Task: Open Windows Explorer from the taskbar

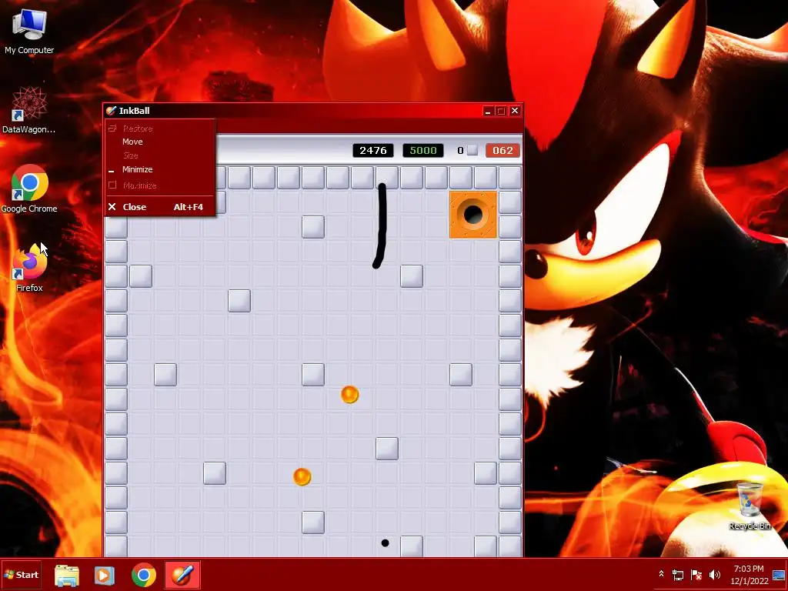Action: 67,575
